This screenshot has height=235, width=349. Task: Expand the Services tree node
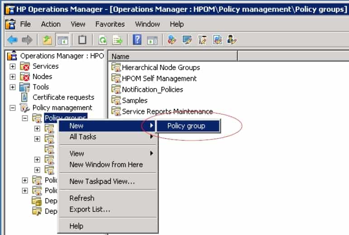click(x=13, y=66)
